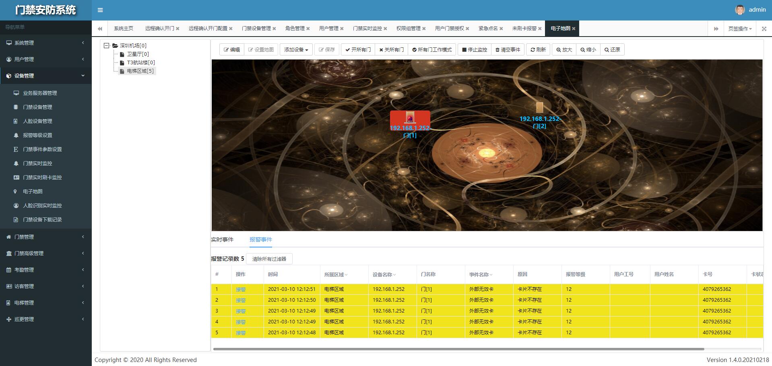Click the fullscreen expand icon at top right
This screenshot has height=366, width=772.
(x=764, y=29)
